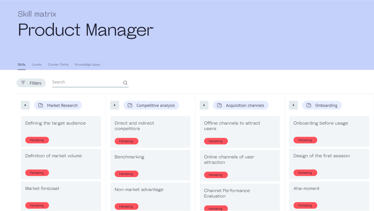Click Marketing tag under Definition of market volume

pos(37,173)
